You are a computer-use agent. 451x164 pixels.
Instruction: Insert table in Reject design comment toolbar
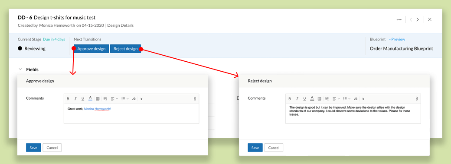(320, 99)
